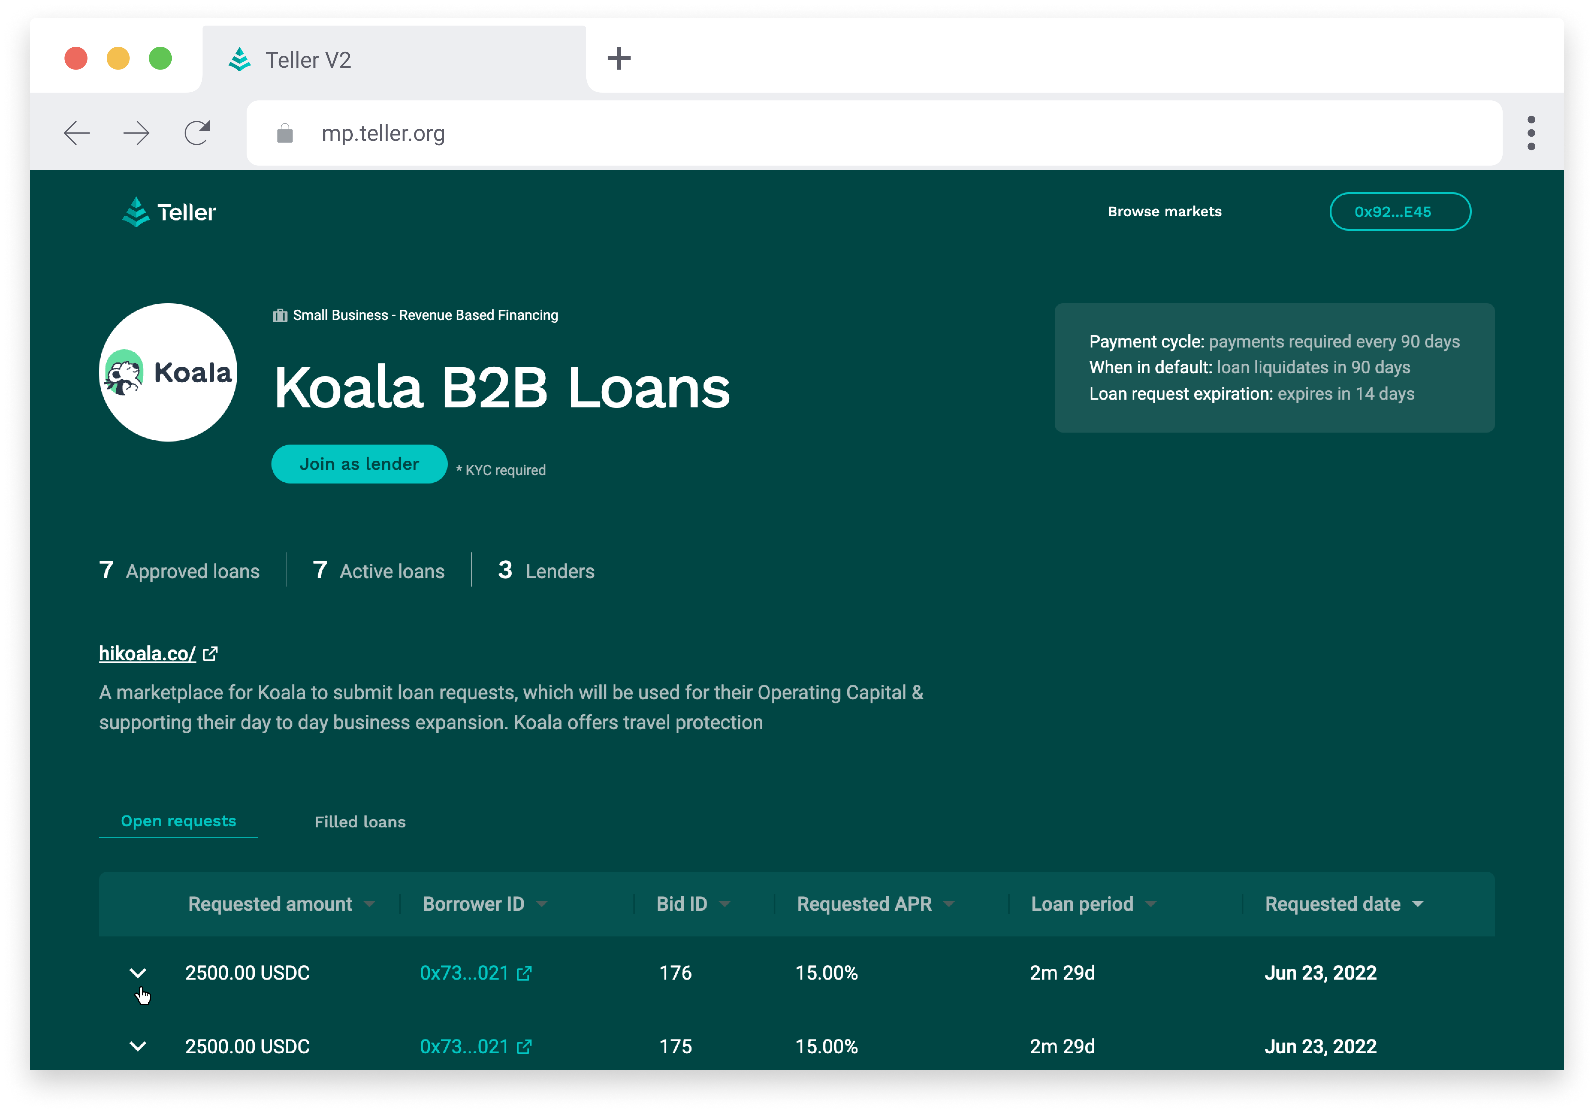
Task: Sort by Borrower ID column arrow
Action: (x=541, y=904)
